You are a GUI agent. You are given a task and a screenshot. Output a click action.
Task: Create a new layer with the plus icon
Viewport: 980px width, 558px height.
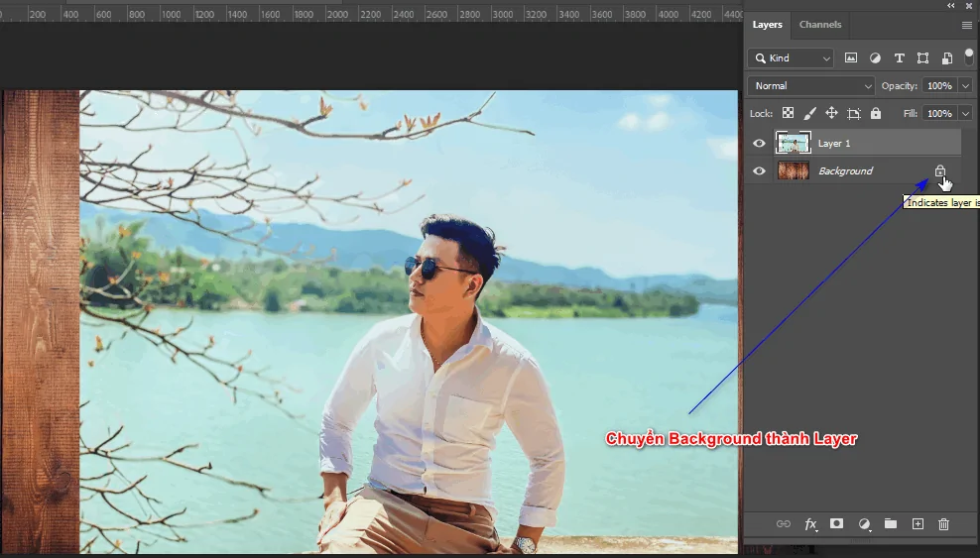[918, 523]
